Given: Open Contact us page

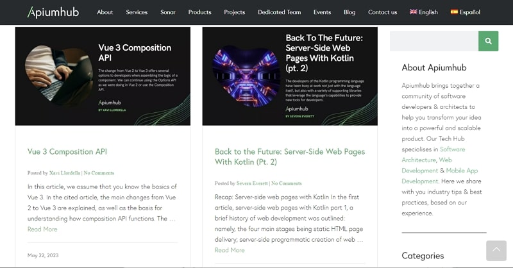Looking at the screenshot, I should [382, 12].
